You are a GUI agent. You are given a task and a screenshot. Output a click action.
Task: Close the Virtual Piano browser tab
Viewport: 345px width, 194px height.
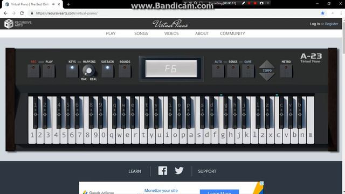59,4
